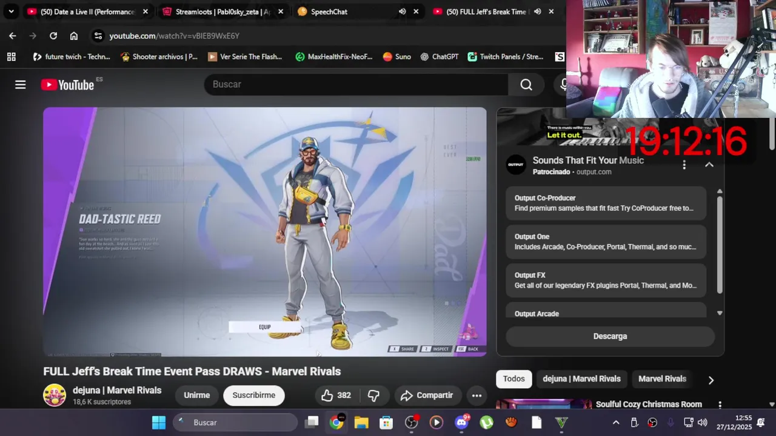Click the YouTube search magnifier button
The height and width of the screenshot is (436, 776).
point(526,85)
